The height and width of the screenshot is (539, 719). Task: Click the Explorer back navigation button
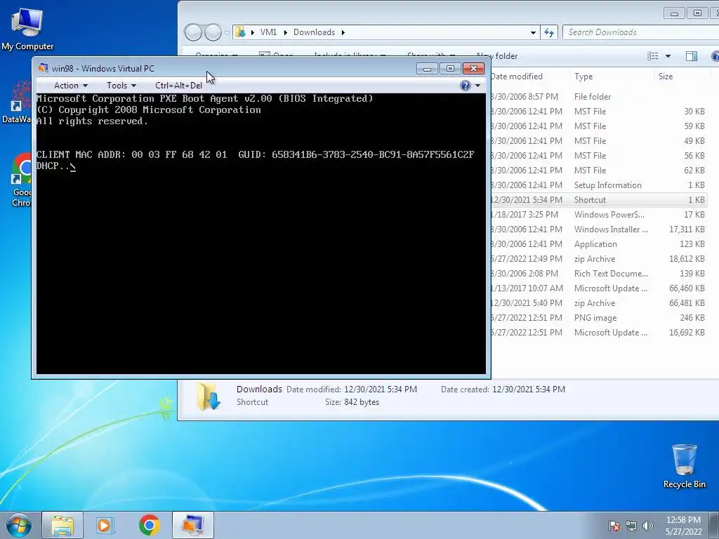pyautogui.click(x=193, y=32)
